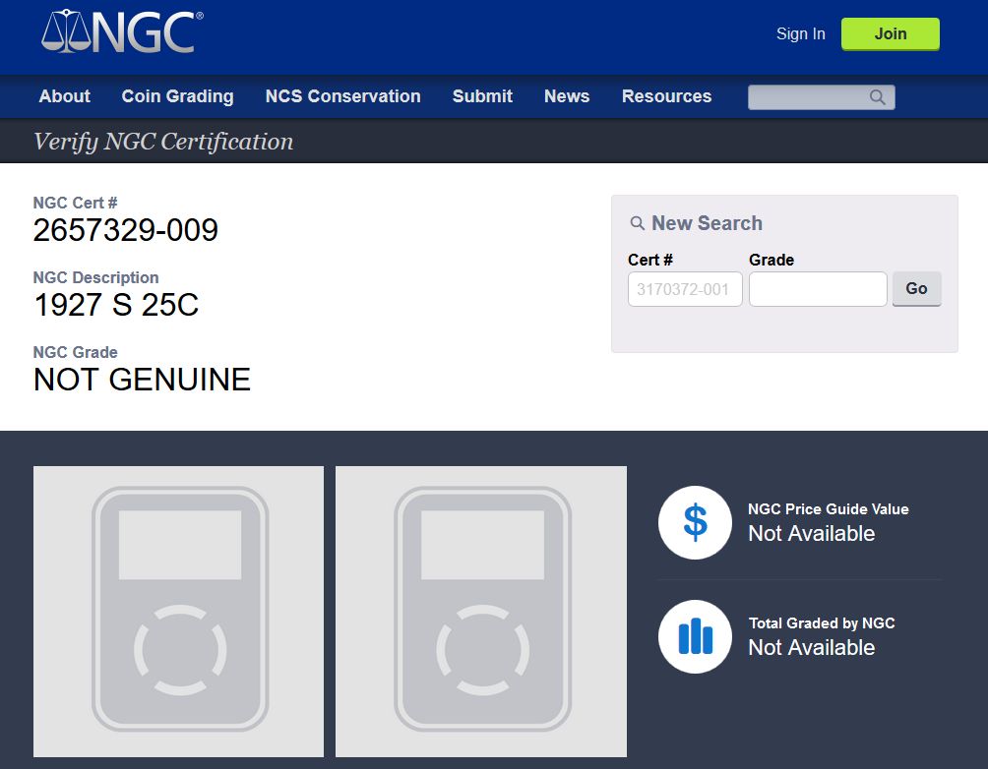
Task: Click Not Available under Total Graded by NGC
Action: click(812, 647)
